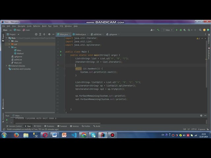Build project with the hammer icon
This screenshot has height=158, width=211.
point(158,30)
